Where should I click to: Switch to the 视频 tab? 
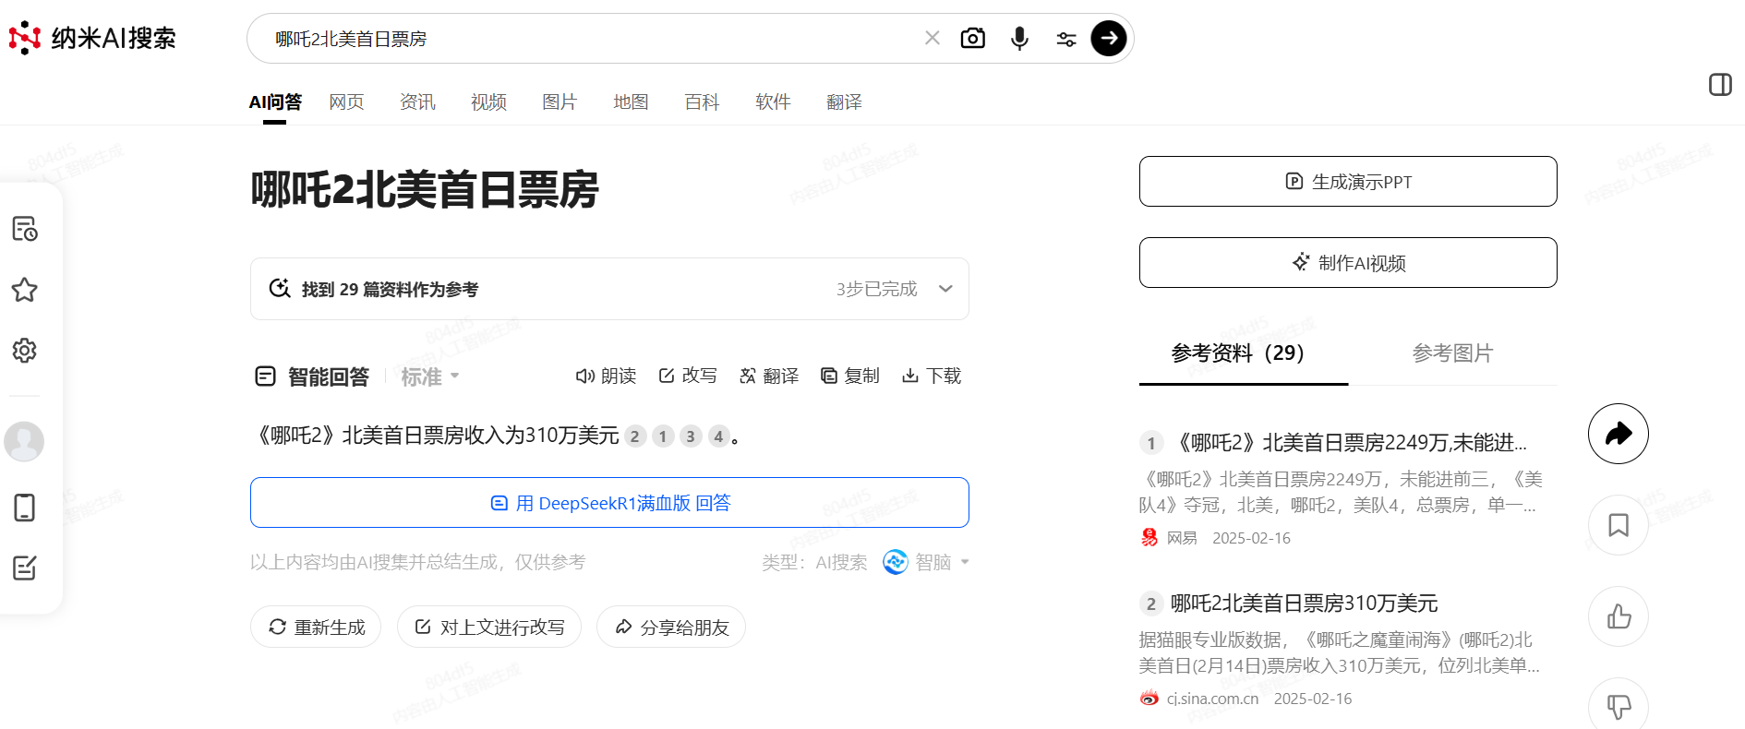(x=488, y=102)
